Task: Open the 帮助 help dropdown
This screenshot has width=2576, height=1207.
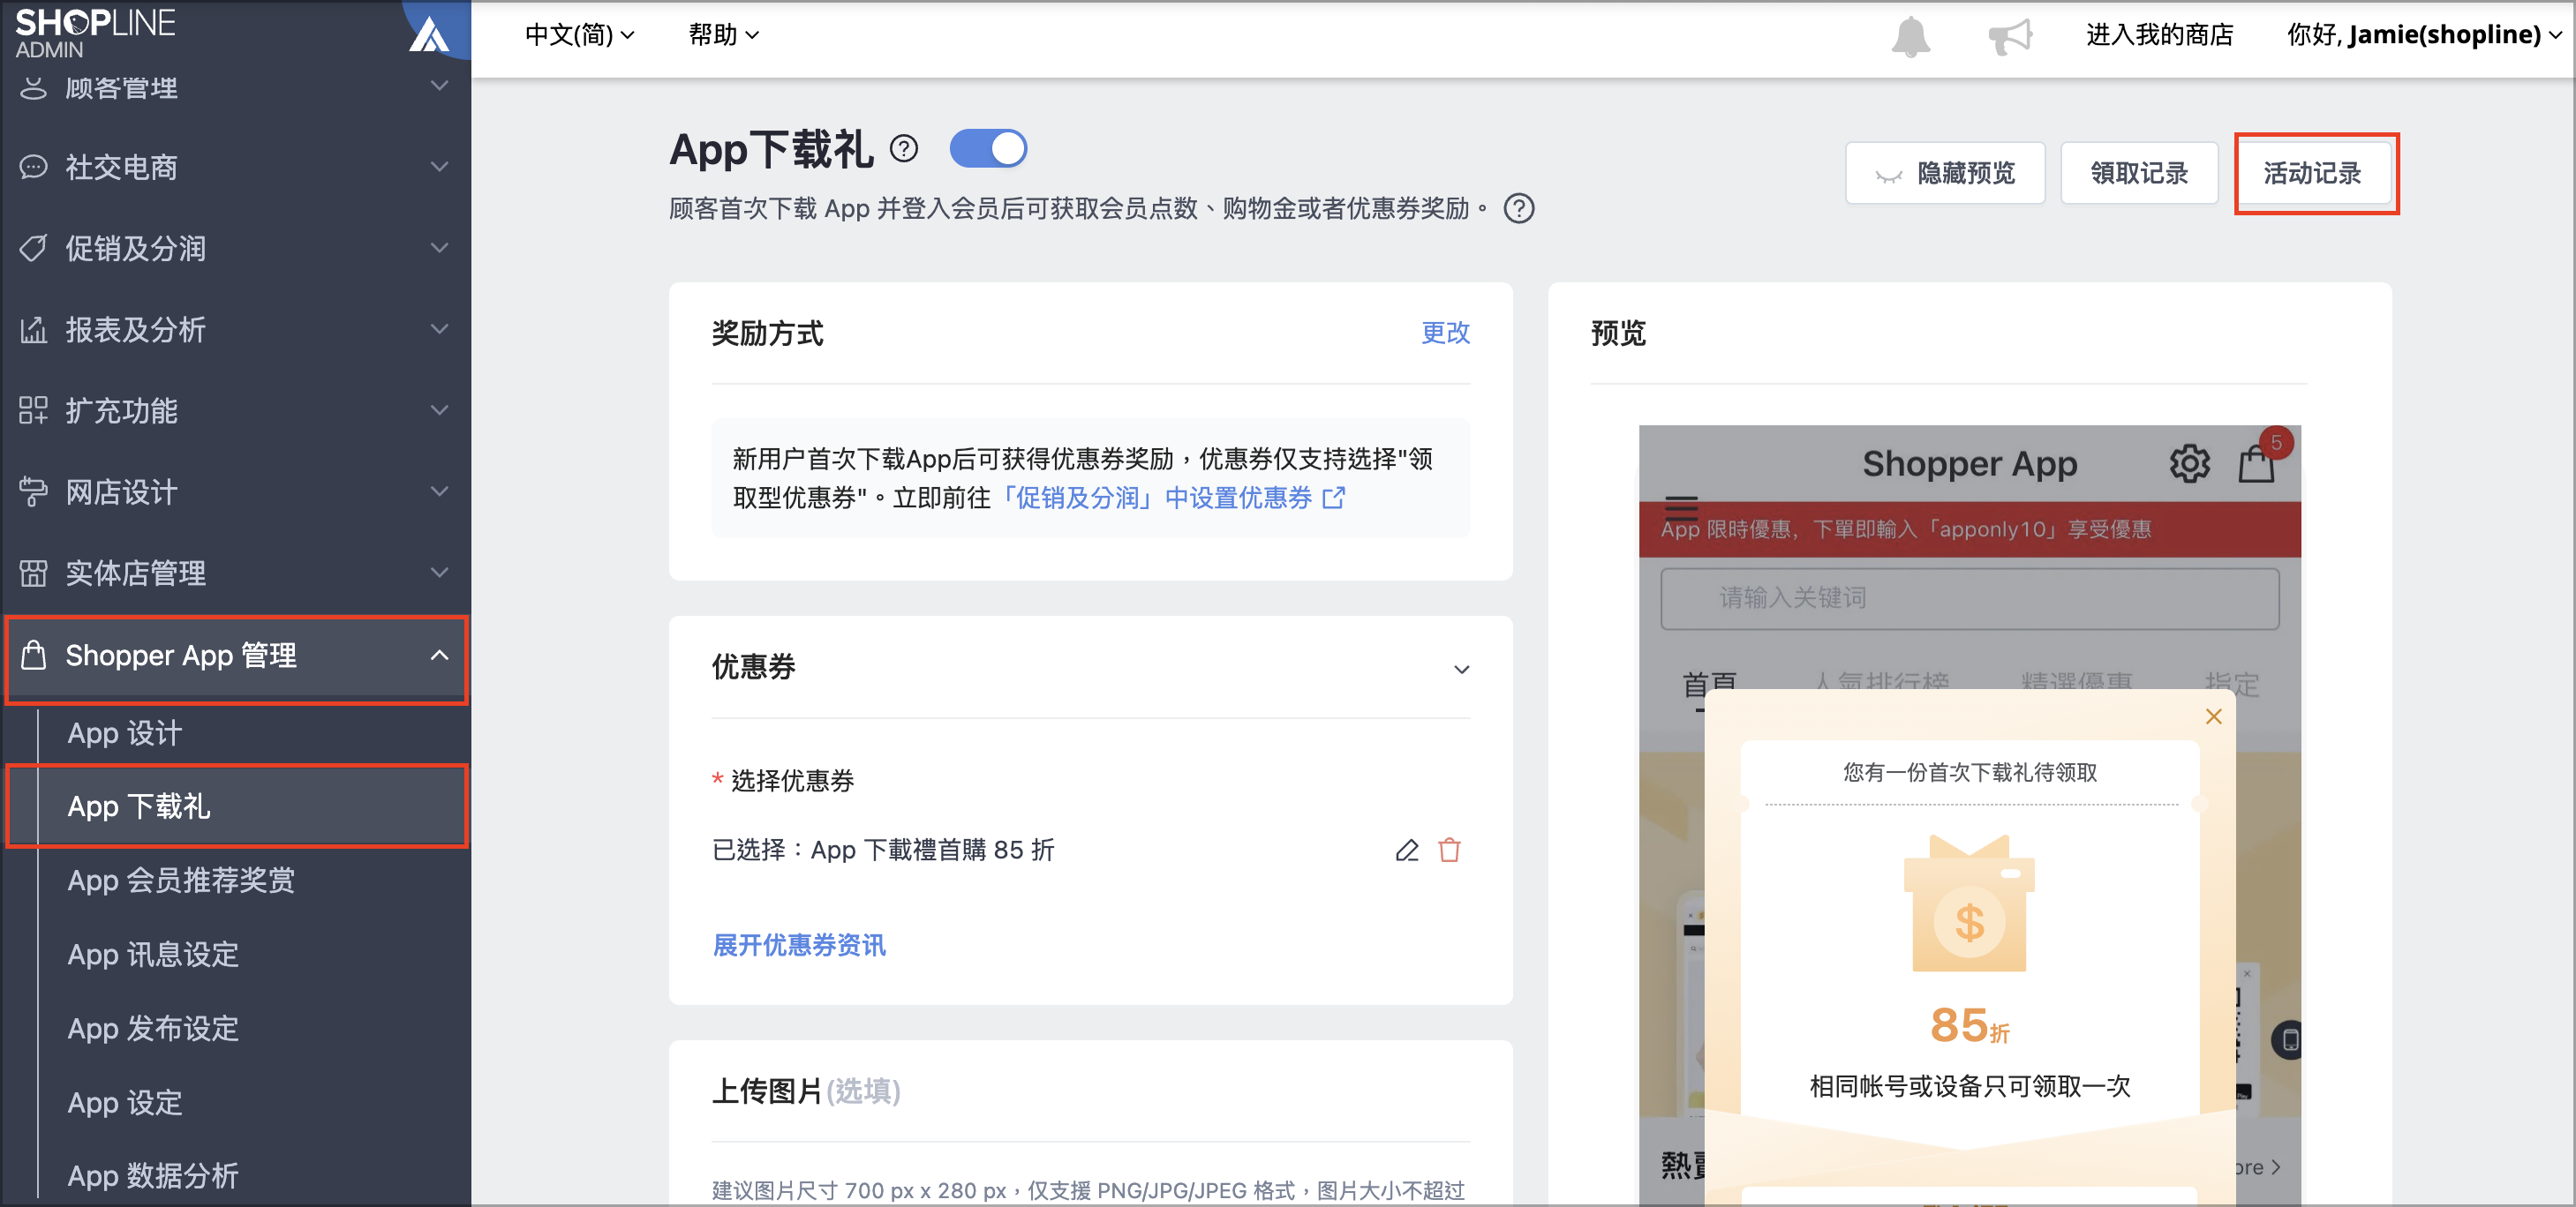Action: pos(724,35)
